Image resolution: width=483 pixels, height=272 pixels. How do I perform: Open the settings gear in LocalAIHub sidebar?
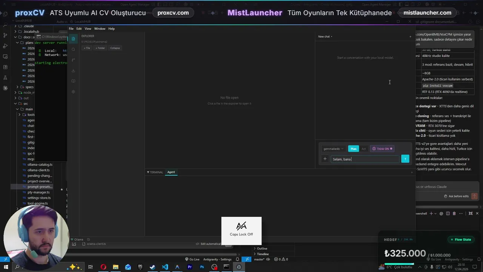coord(73,92)
